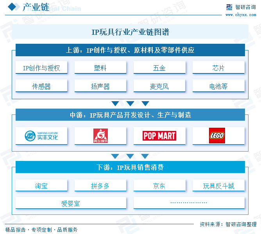Select the 中游 midstream section header
The height and width of the screenshot is (234, 261).
[x=130, y=115]
